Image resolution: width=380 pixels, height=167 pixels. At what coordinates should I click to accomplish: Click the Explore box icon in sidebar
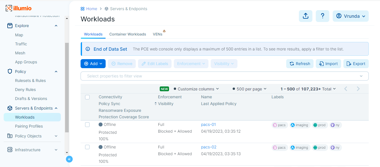click(10, 26)
